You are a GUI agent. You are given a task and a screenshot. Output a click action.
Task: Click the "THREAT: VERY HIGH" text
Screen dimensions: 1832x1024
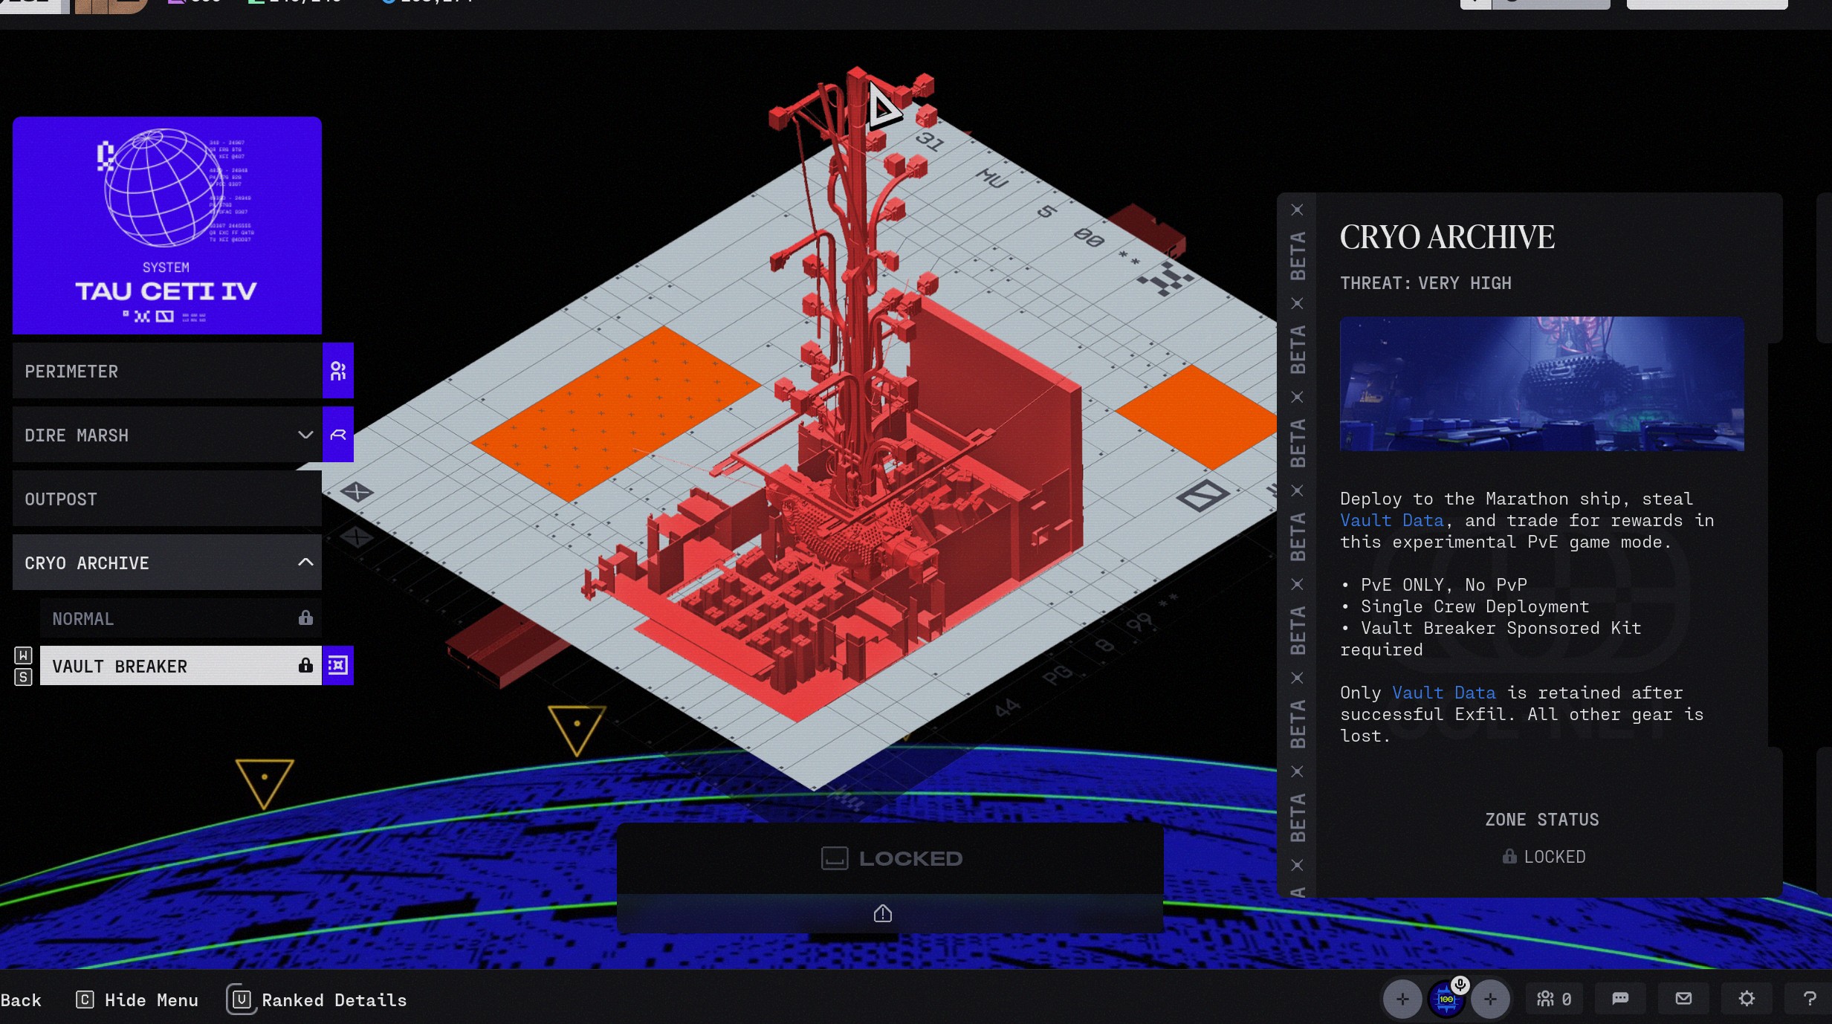[1425, 283]
